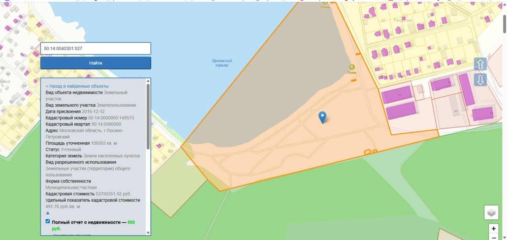Go back via Назад в найденные объекты

[x=77, y=86]
